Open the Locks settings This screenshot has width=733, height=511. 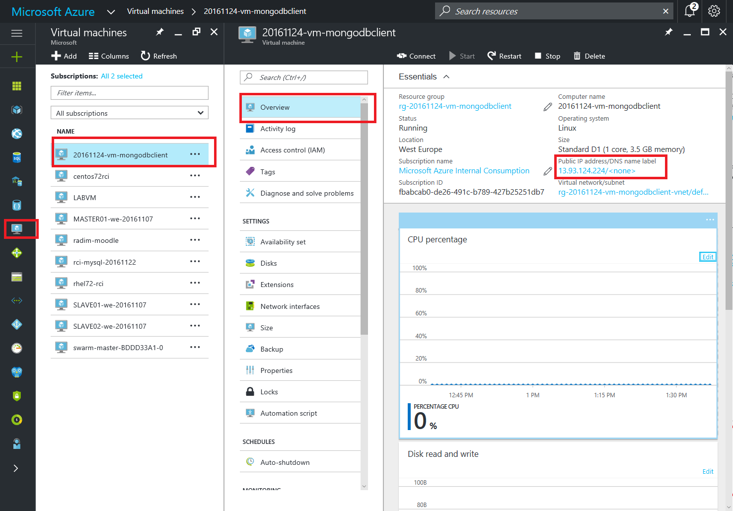coord(300,392)
